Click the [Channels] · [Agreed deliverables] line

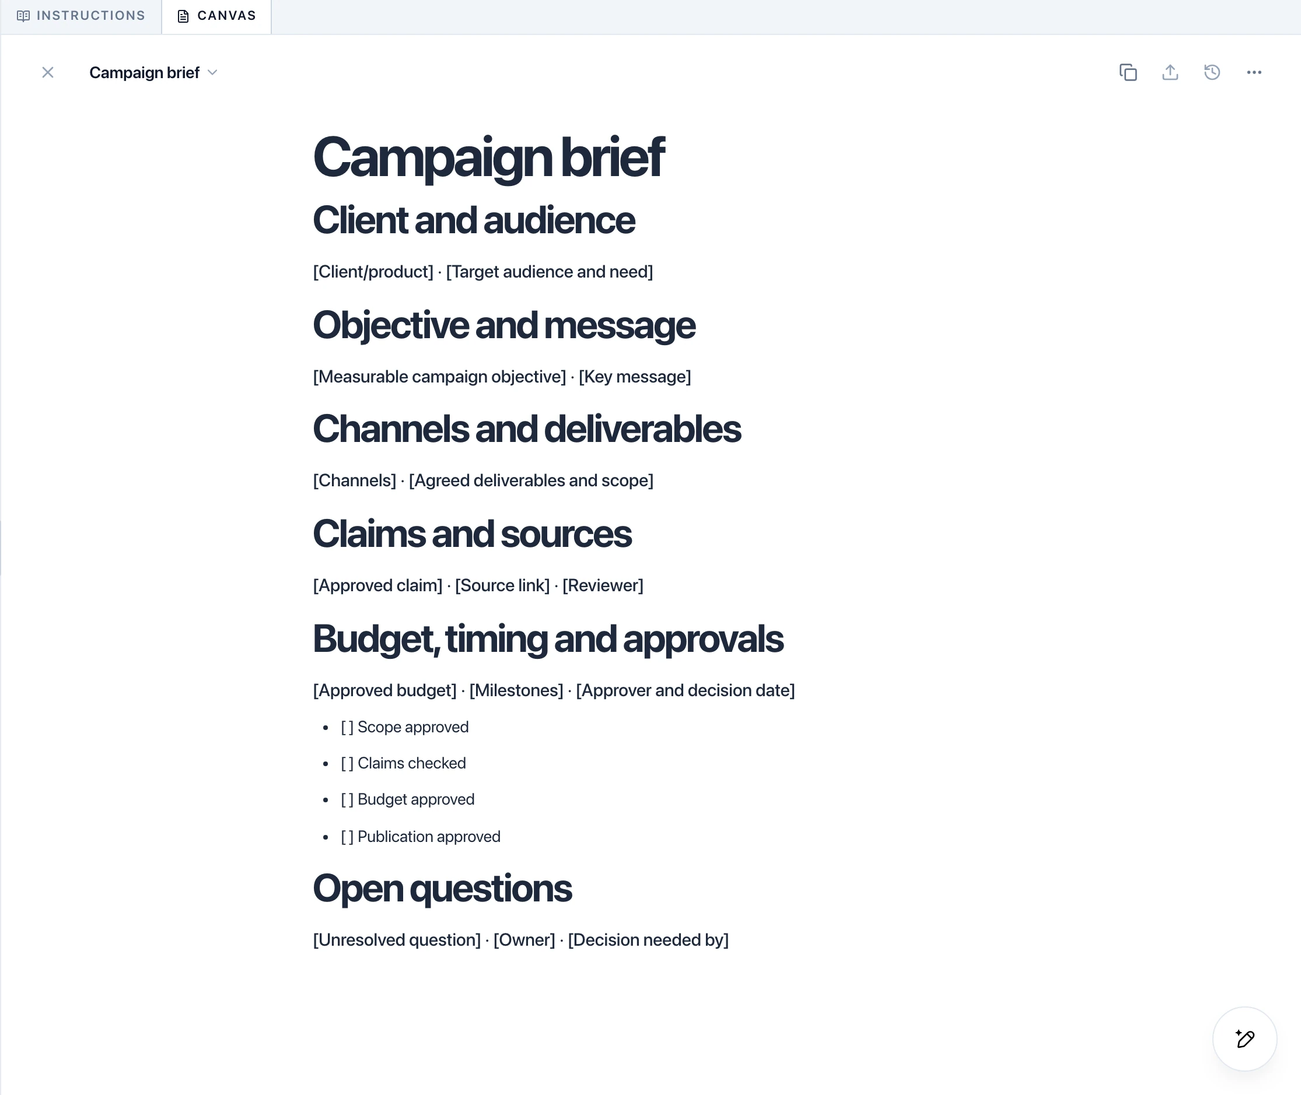(483, 480)
